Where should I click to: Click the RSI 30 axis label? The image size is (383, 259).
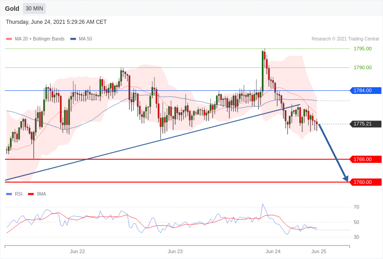click(356, 237)
